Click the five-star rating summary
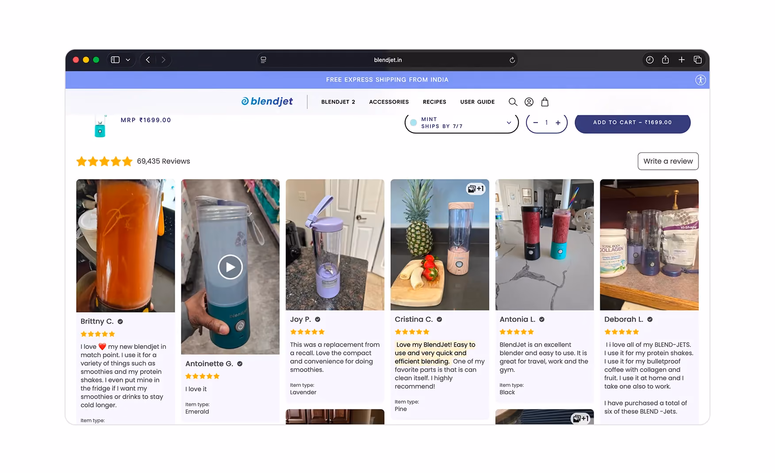The width and height of the screenshot is (775, 473). coord(104,161)
